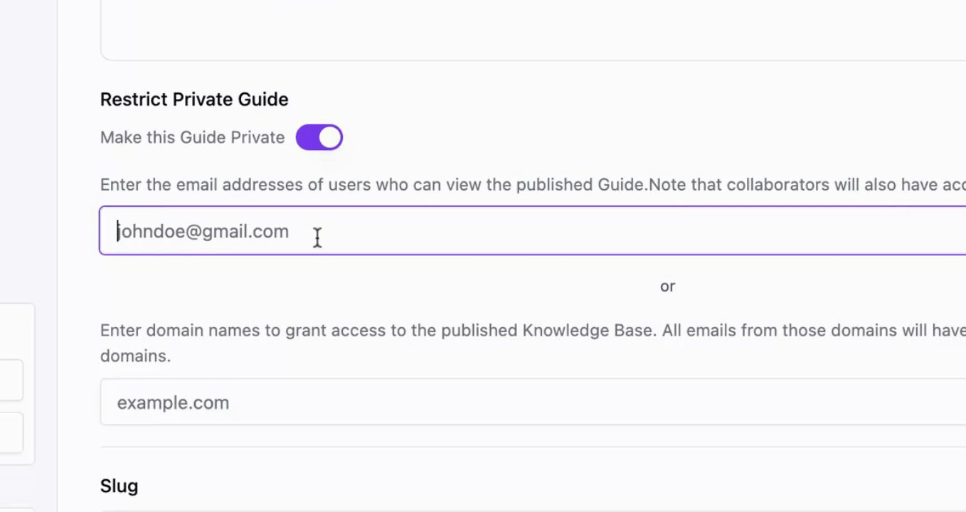
Task: Click the Make this Guide Private label
Action: click(192, 137)
